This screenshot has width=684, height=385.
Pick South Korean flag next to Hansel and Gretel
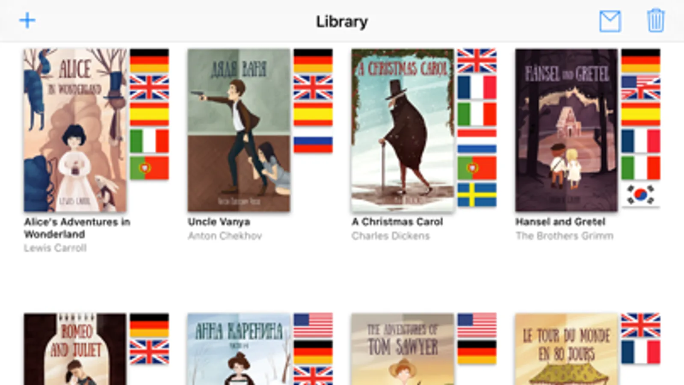tap(641, 195)
